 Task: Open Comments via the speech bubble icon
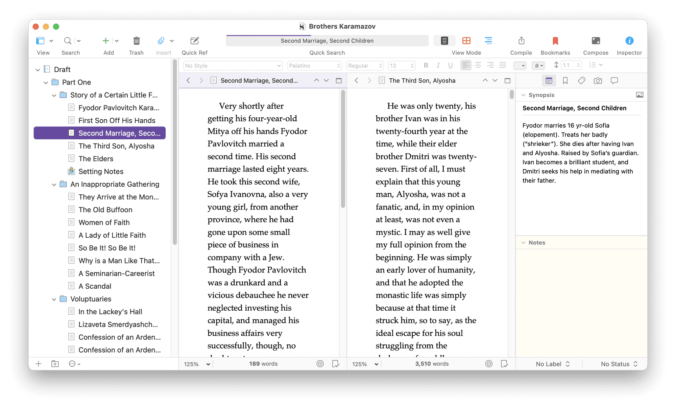[x=614, y=80]
